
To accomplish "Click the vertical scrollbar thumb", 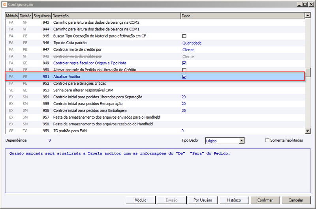I will [x=308, y=73].
